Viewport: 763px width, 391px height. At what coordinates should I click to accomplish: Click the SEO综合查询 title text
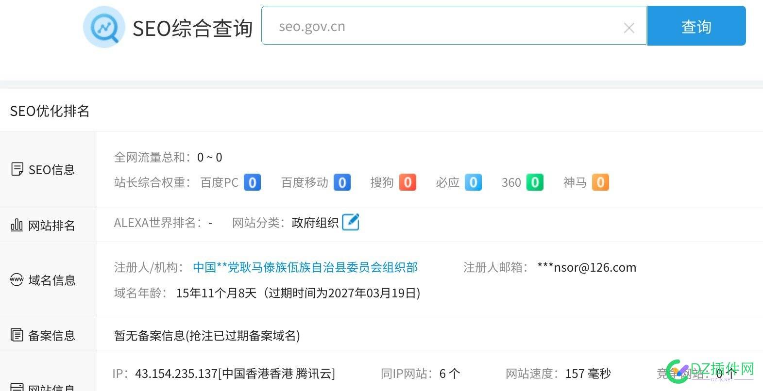click(193, 28)
